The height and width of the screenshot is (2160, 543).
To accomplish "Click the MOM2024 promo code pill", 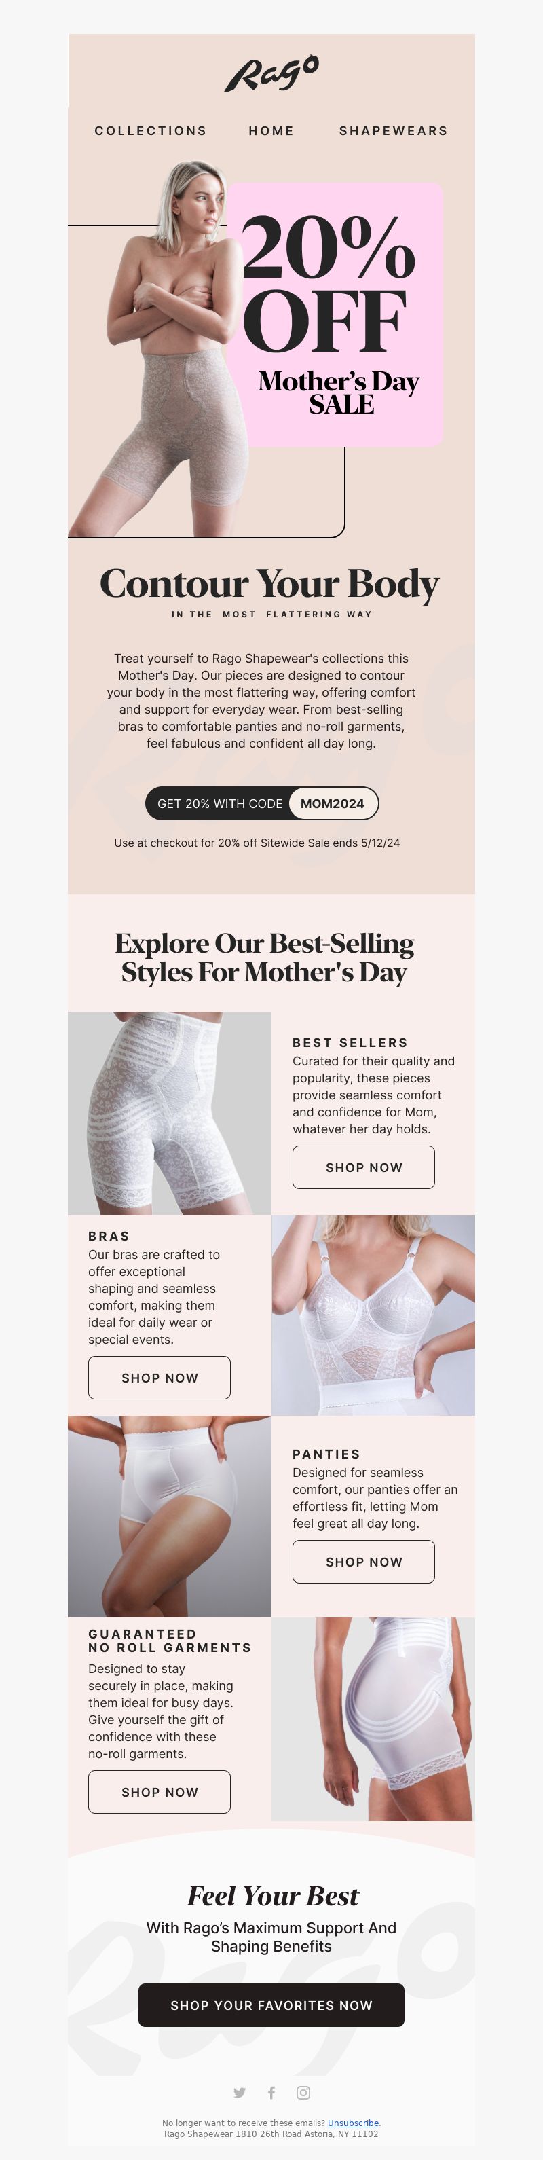I will 333,803.
